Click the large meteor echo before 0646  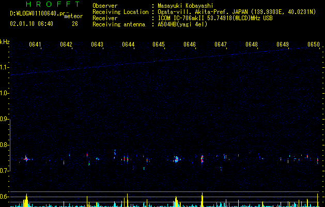[176, 159]
